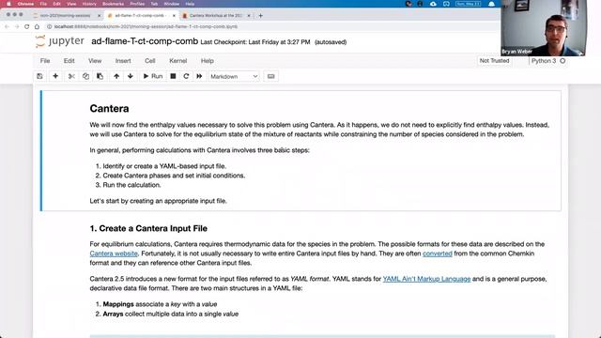Open the Insert menu
The width and height of the screenshot is (601, 338).
(123, 61)
